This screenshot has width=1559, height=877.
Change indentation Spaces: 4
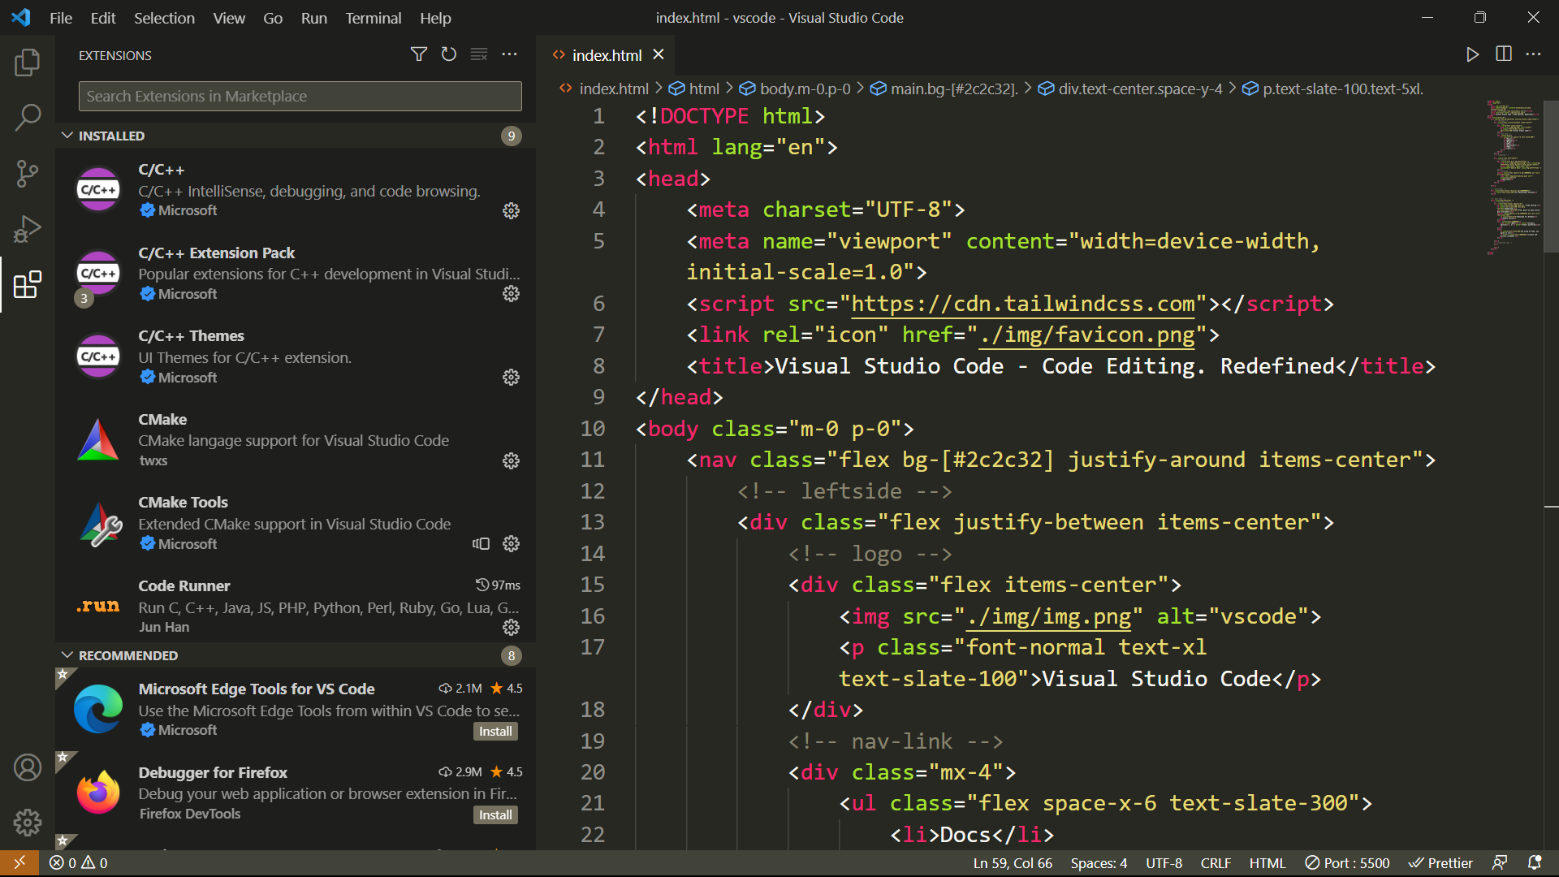click(1099, 862)
